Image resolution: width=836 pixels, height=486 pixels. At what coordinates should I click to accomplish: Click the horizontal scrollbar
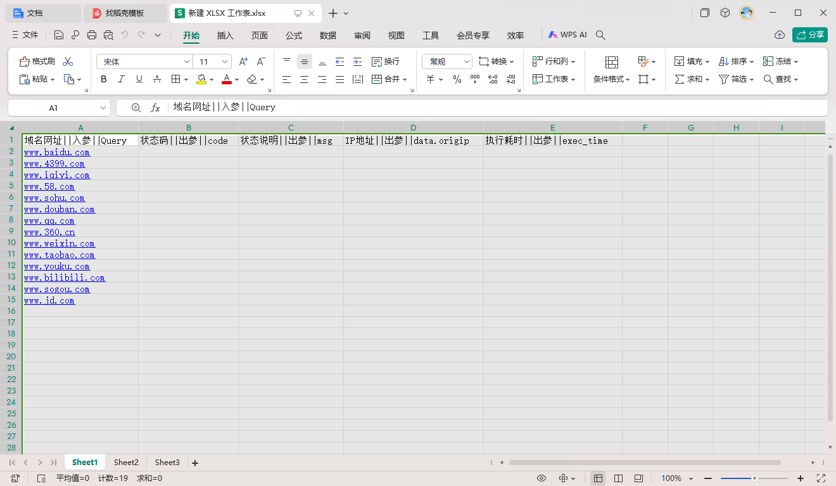coord(645,463)
